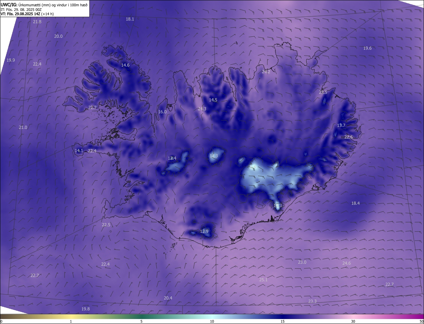424x324 pixels.
Task: Click the 12.9 value label
Action: coord(204,231)
